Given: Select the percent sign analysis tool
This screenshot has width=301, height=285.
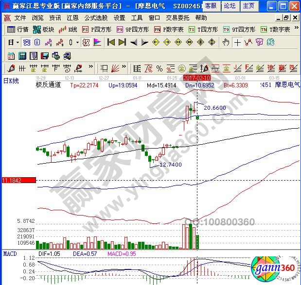Looking at the screenshot, I should click(x=159, y=67).
